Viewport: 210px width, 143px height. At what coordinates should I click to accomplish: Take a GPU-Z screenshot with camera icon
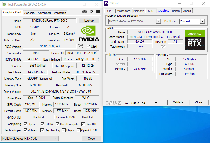click(x=84, y=11)
